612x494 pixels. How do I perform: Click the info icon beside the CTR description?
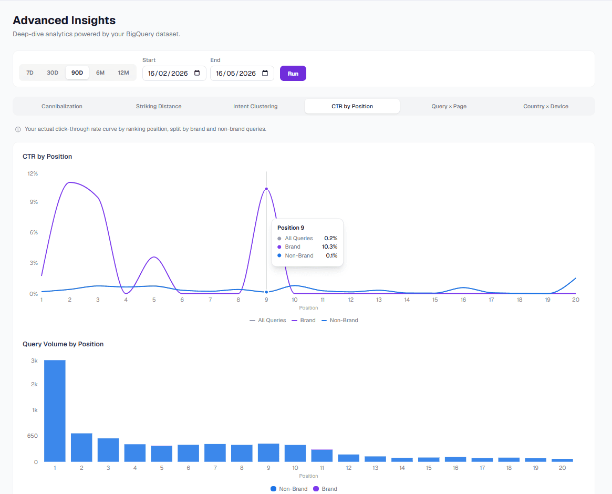point(18,129)
